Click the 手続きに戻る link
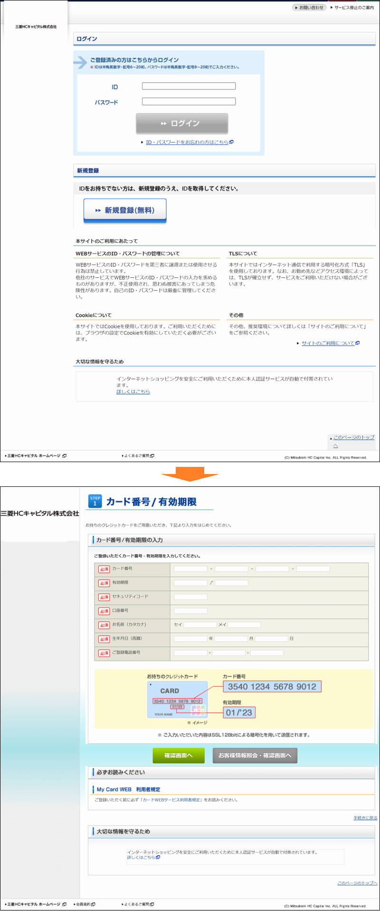This screenshot has height=911, width=380. tap(365, 817)
